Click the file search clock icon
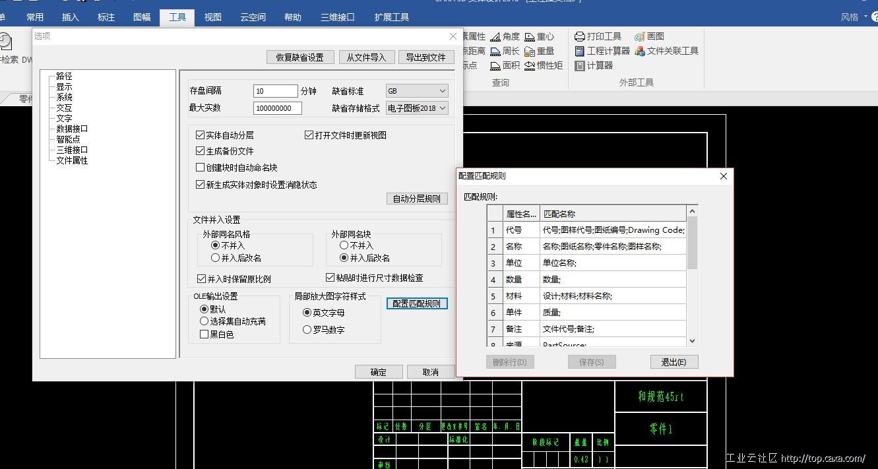Viewport: 878px width, 469px height. click(5, 42)
